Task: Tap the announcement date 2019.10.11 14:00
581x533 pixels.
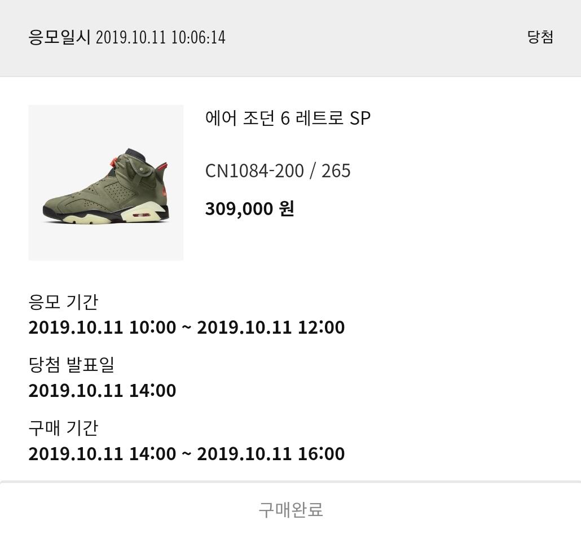Action: click(102, 390)
